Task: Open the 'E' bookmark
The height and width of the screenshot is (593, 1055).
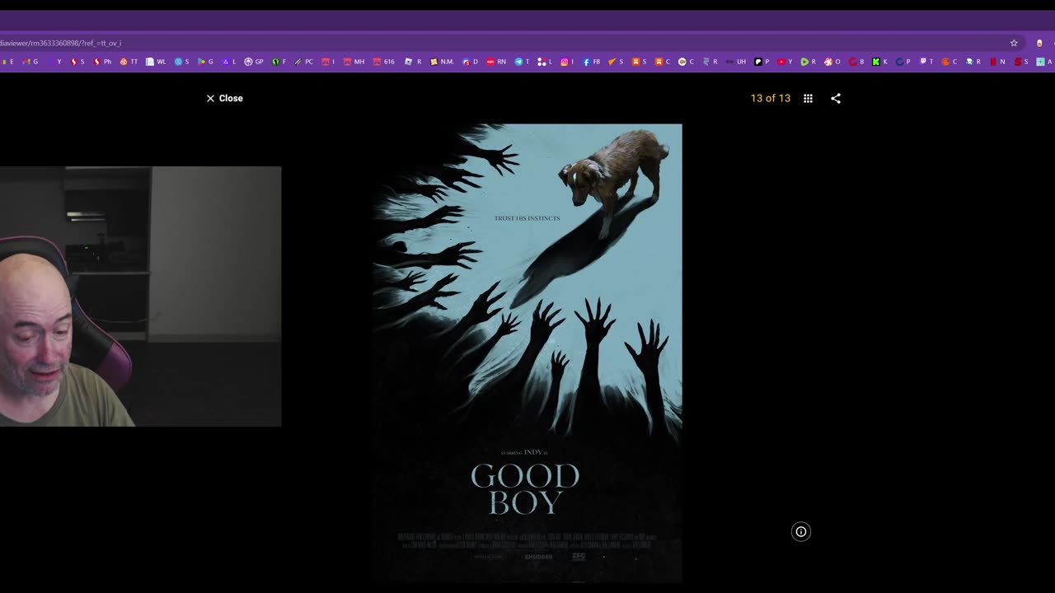Action: 8,62
